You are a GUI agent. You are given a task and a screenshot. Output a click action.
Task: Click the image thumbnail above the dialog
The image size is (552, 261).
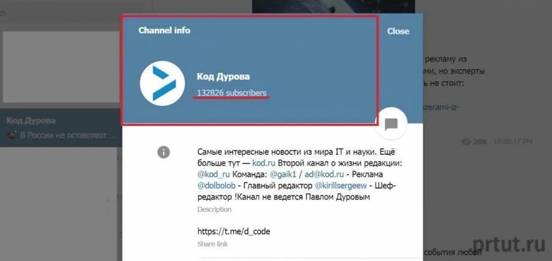tap(333, 7)
